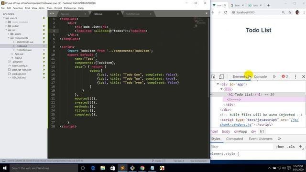This screenshot has height=172, width=306.
Task: Open a new Chrome tab with plus
Action: pos(268,5)
